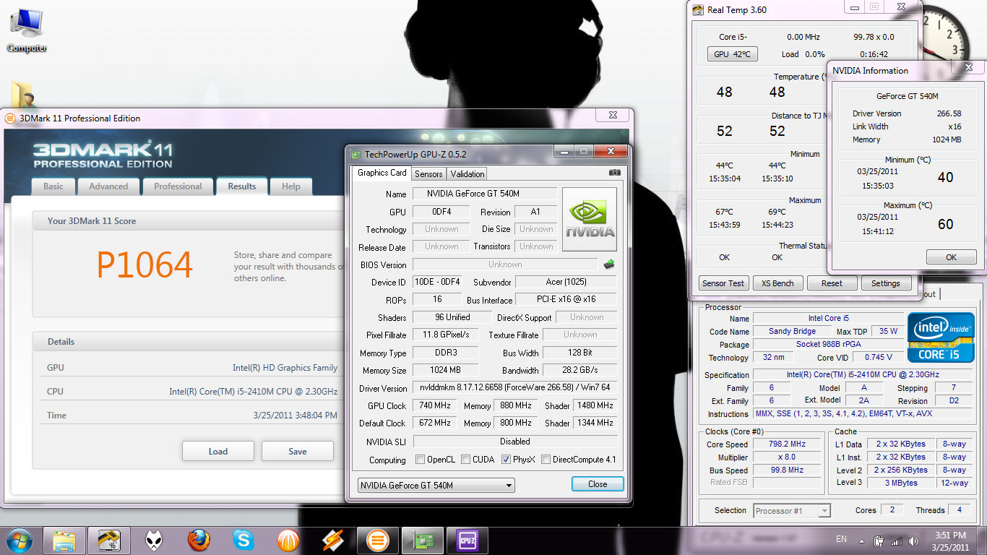This screenshot has width=987, height=555.
Task: Open the Windows Start menu
Action: [x=19, y=540]
